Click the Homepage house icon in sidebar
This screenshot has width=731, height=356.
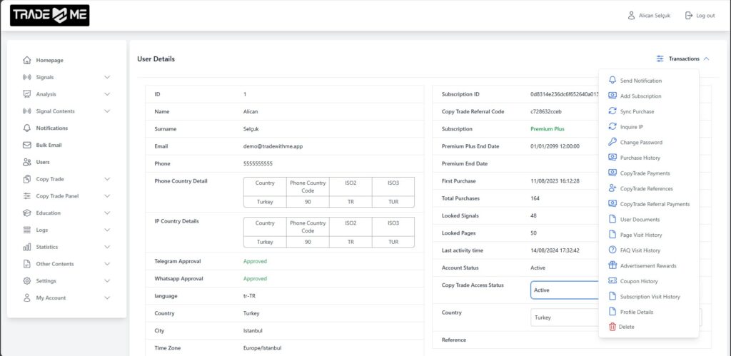pos(27,61)
